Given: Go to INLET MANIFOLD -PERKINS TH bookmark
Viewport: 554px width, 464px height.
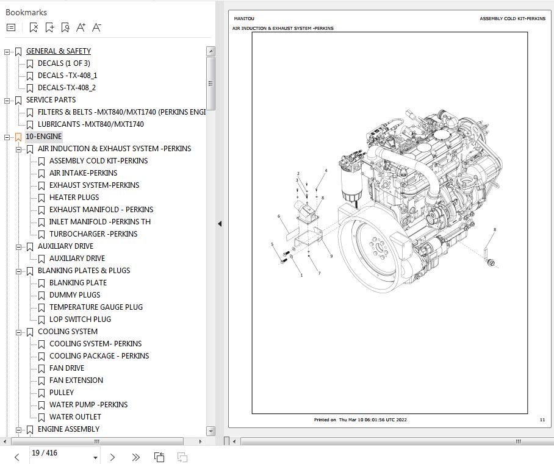Looking at the screenshot, I should [100, 222].
